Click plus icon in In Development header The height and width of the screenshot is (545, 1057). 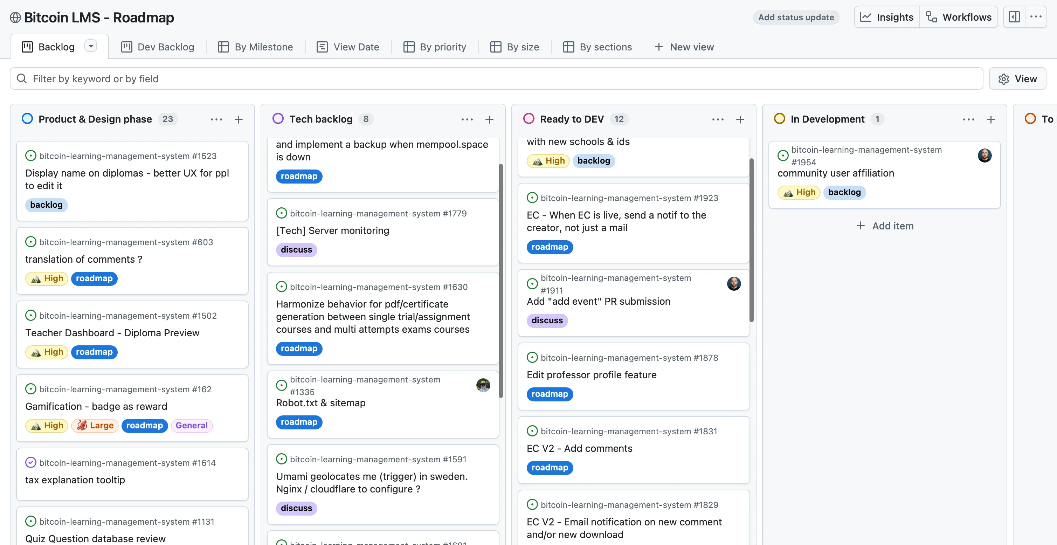[x=990, y=119]
